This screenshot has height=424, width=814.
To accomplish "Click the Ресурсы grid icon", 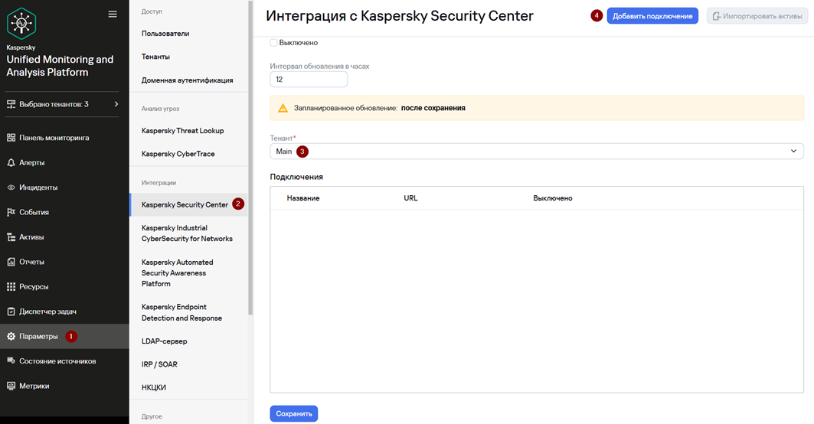I will pos(11,286).
